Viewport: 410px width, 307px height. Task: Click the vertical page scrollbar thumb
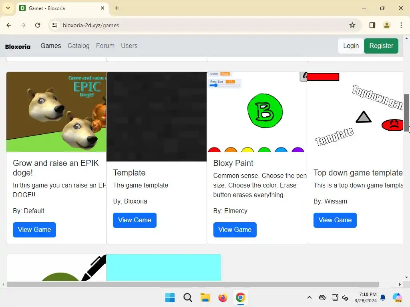click(406, 113)
